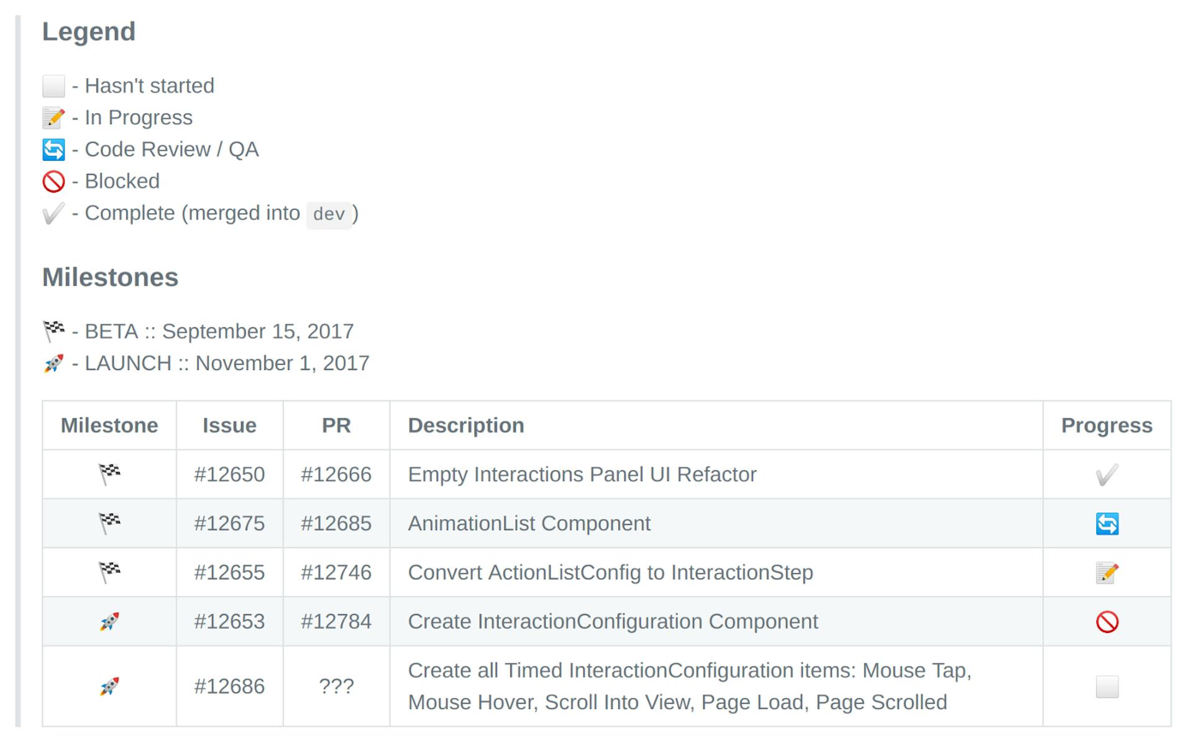The image size is (1193, 745).
Task: Click empty progress box in Timed InteractionConfiguration row
Action: click(x=1107, y=687)
